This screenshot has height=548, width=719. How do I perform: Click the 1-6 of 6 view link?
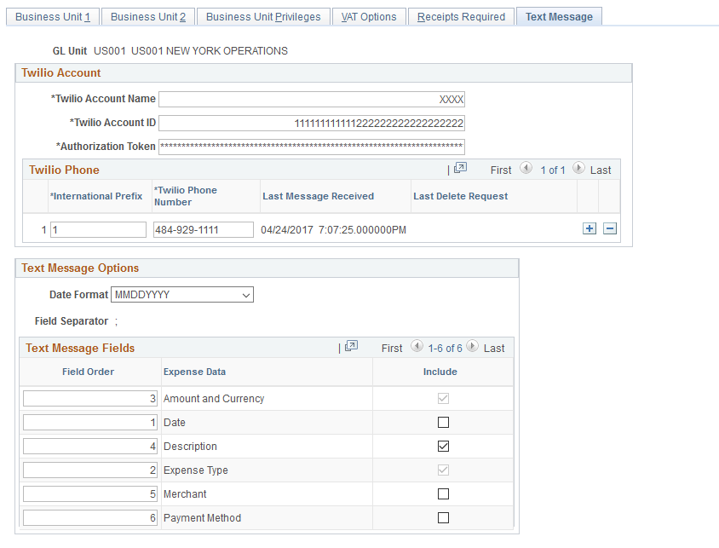tap(445, 349)
